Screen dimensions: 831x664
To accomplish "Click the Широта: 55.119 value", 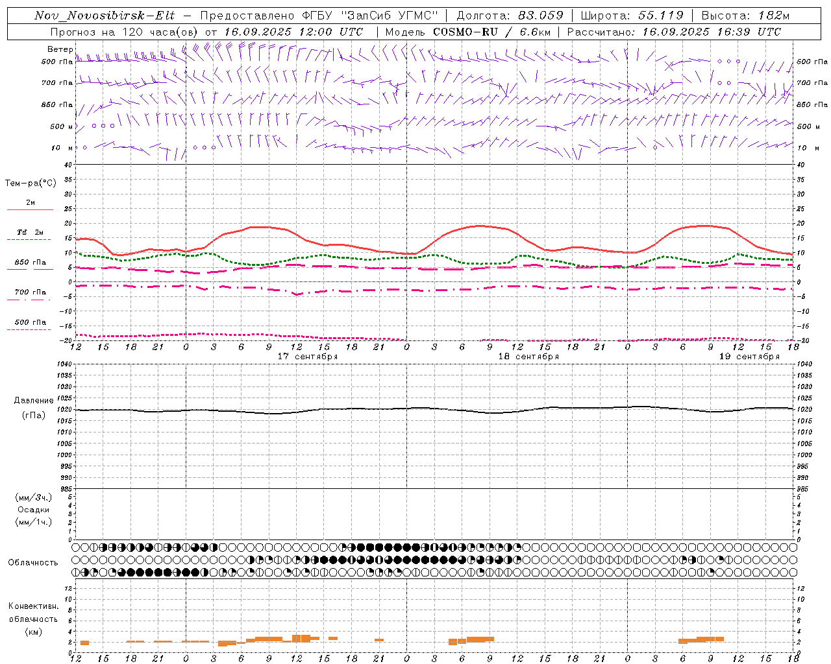I will 632,16.
